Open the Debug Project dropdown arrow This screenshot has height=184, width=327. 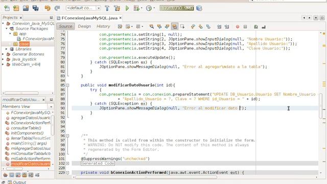click(142, 8)
